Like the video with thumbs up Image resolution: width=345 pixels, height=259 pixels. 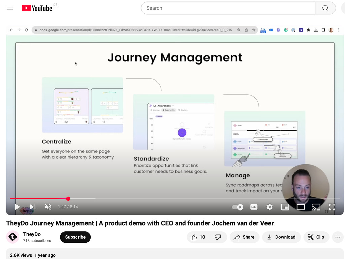tap(198, 237)
